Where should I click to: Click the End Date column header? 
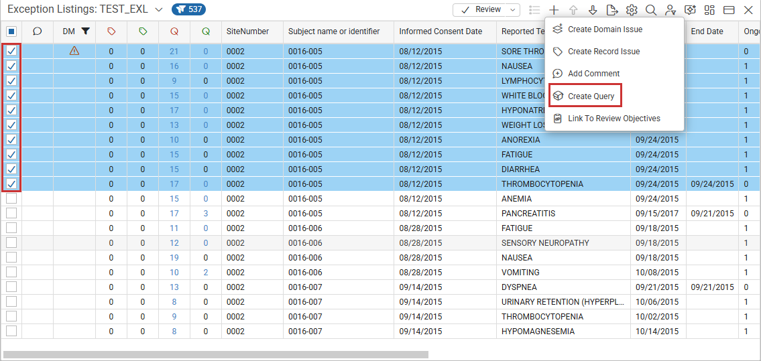707,31
